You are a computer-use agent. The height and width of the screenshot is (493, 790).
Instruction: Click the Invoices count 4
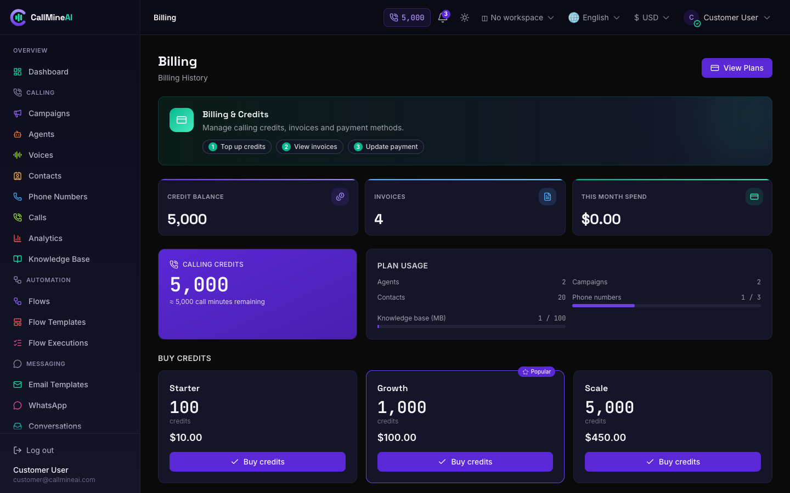[379, 219]
